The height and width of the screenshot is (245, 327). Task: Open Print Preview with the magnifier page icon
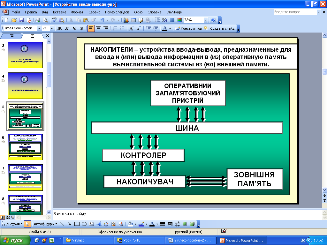coord(45,20)
